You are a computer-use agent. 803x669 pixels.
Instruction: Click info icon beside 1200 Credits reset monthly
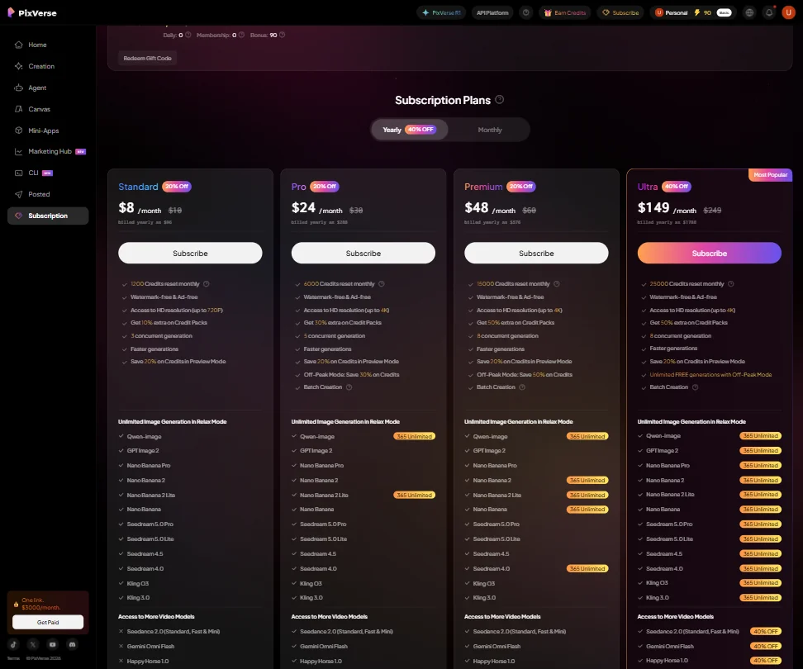coord(207,283)
